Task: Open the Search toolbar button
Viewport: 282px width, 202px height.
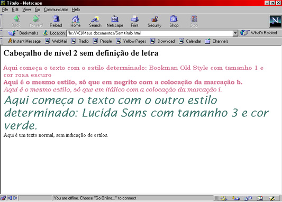Action: click(x=95, y=21)
